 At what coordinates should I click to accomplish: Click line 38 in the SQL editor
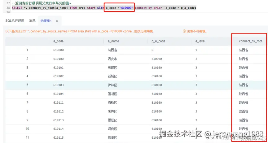coord(104,8)
